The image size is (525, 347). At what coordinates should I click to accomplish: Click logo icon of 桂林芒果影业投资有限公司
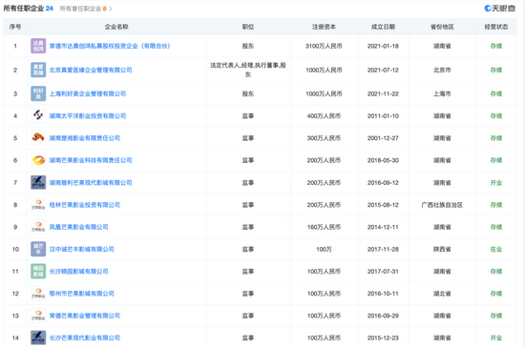pyautogui.click(x=38, y=205)
